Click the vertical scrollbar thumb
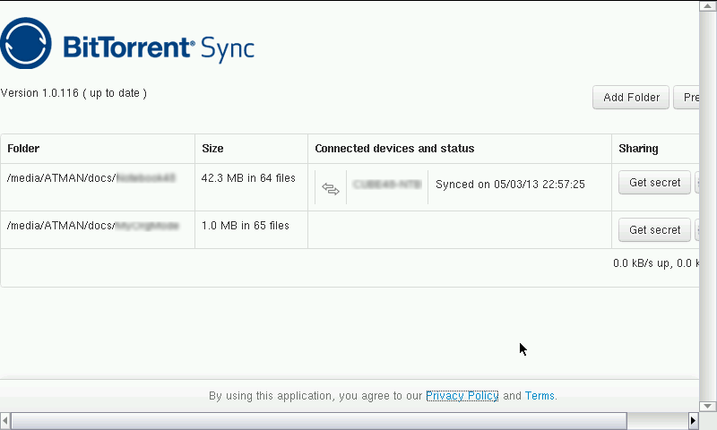The image size is (717, 430). [707, 206]
